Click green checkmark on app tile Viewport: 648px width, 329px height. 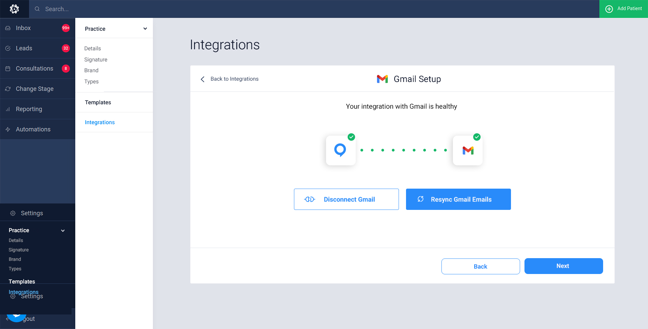coord(351,137)
